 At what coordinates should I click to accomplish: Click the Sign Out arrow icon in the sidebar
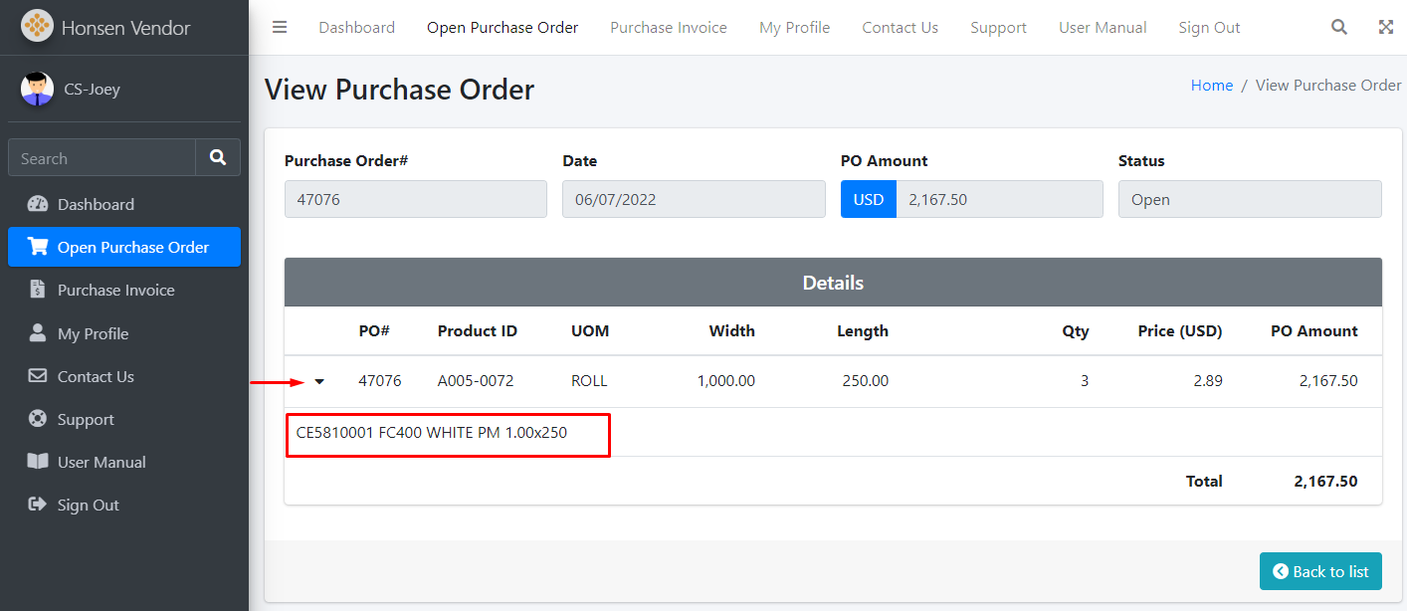[x=38, y=505]
